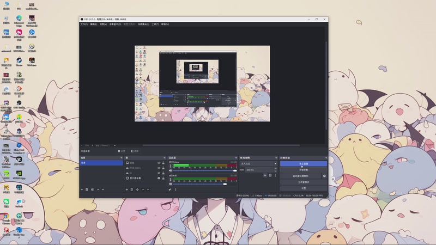Open the 停靠窗口(D) menu

pyautogui.click(x=115, y=24)
